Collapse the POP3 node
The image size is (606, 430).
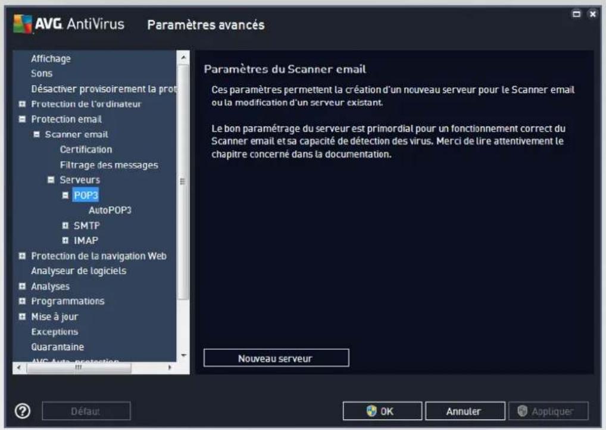[x=65, y=195]
